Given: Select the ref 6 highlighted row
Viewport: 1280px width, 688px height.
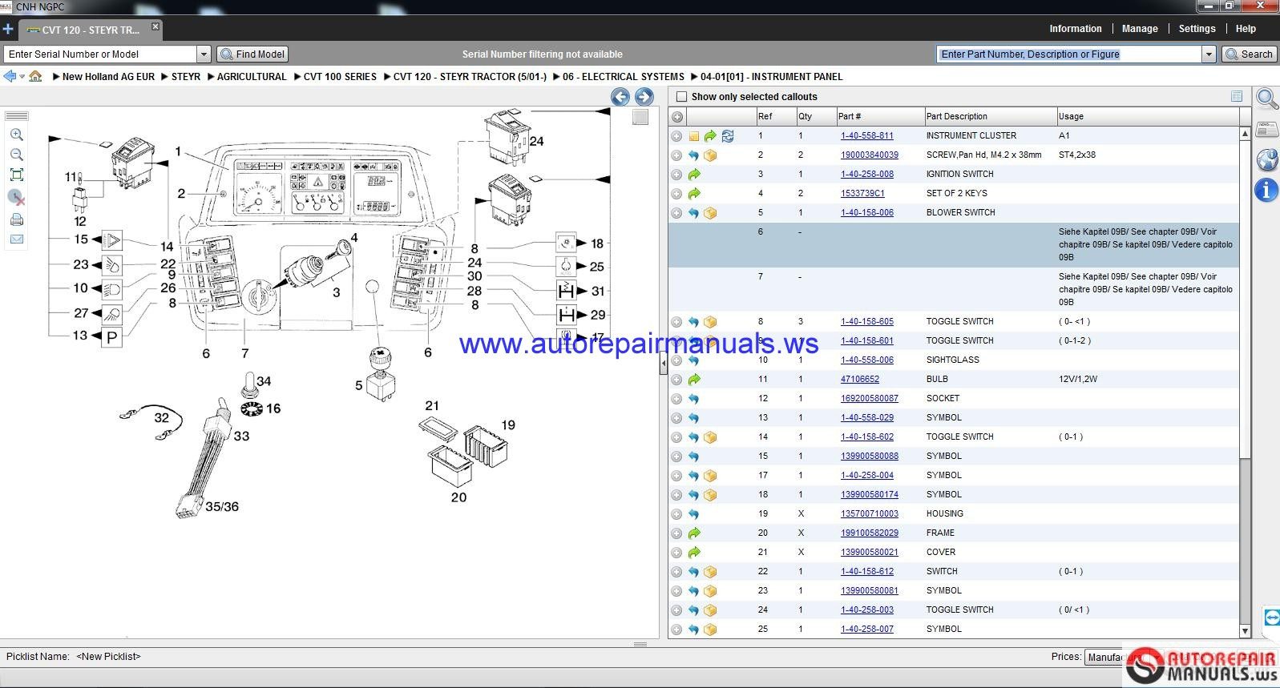Looking at the screenshot, I should 954,245.
